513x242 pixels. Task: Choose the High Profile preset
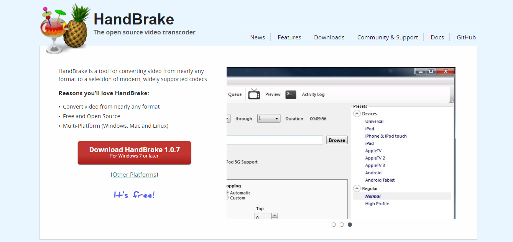pyautogui.click(x=377, y=204)
